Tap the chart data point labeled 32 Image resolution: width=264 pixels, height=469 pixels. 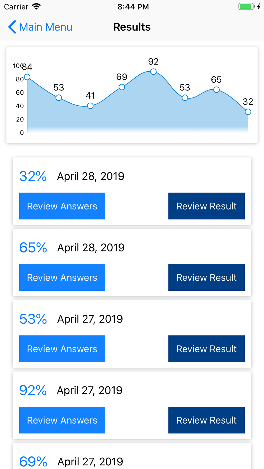248,112
